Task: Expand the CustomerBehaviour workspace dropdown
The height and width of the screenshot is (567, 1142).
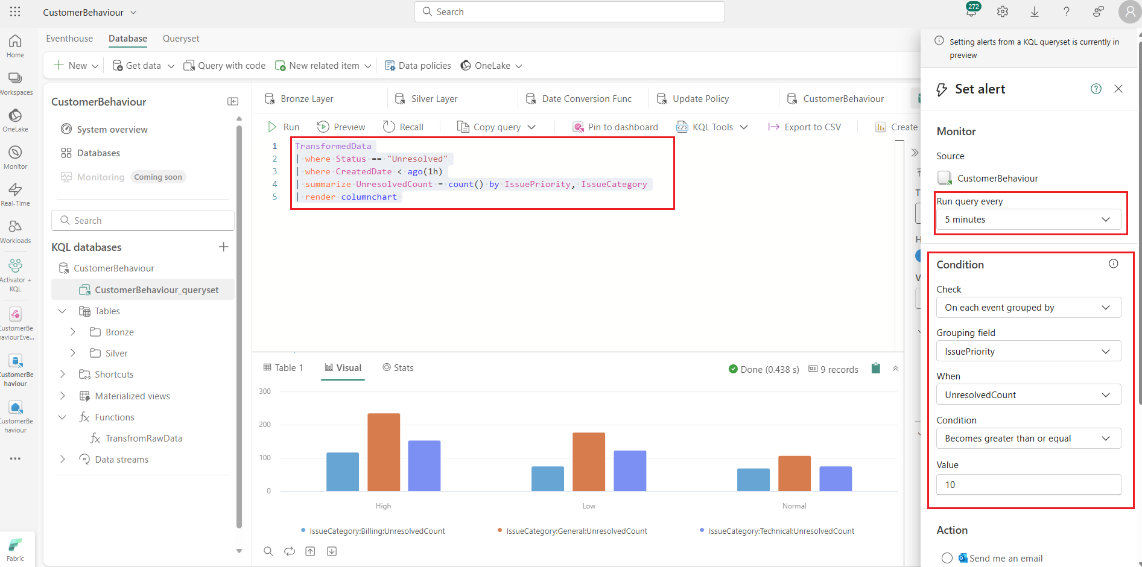Action: click(x=133, y=12)
